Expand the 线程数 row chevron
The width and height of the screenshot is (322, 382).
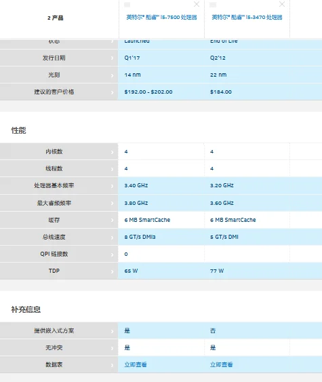pyautogui.click(x=113, y=169)
